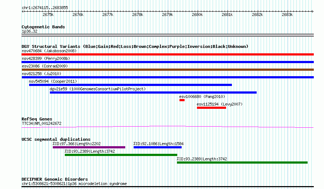The image size is (324, 189).
Task: Click the 2680k ruler tick label
Action: (197, 15)
